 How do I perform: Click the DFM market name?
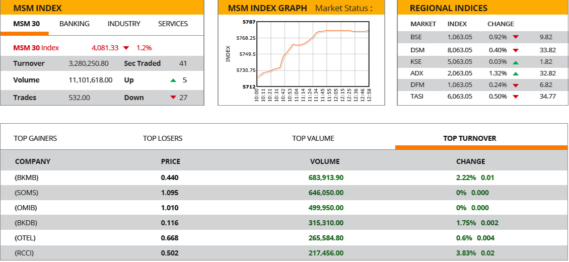pyautogui.click(x=417, y=85)
